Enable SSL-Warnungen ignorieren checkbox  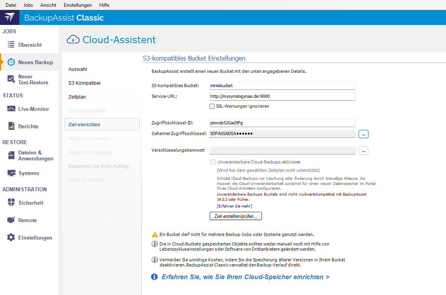[x=212, y=106]
